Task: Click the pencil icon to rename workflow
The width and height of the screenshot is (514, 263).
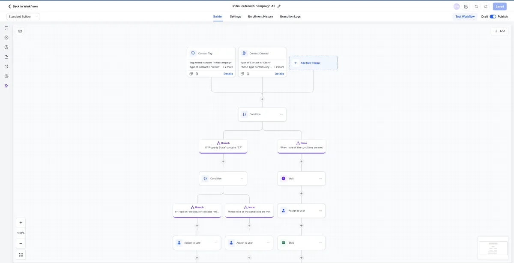Action: (x=279, y=6)
